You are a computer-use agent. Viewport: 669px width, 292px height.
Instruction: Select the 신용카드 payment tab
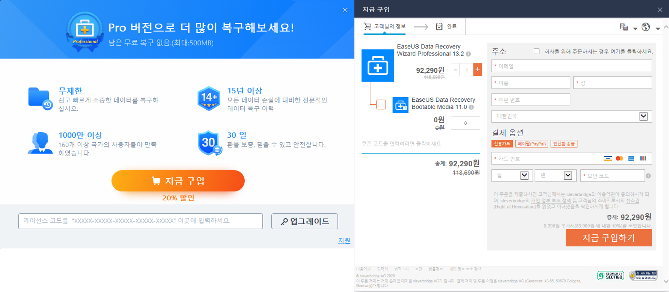tap(502, 144)
